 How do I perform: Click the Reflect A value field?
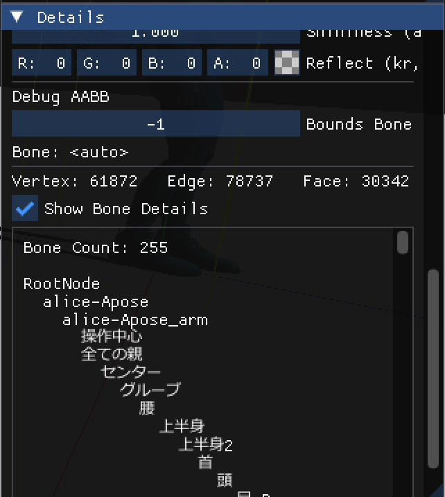pos(237,62)
